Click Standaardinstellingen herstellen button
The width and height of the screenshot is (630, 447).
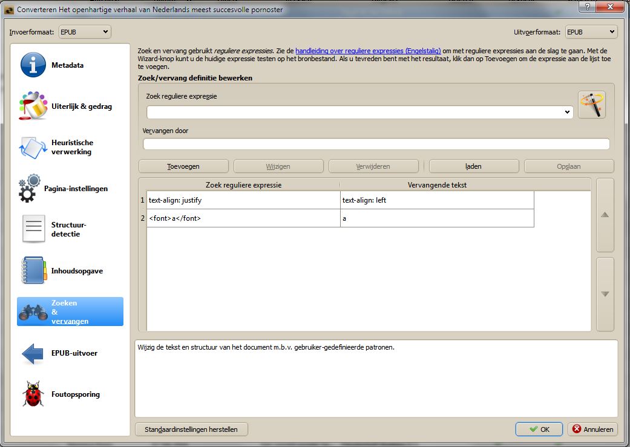pos(191,429)
